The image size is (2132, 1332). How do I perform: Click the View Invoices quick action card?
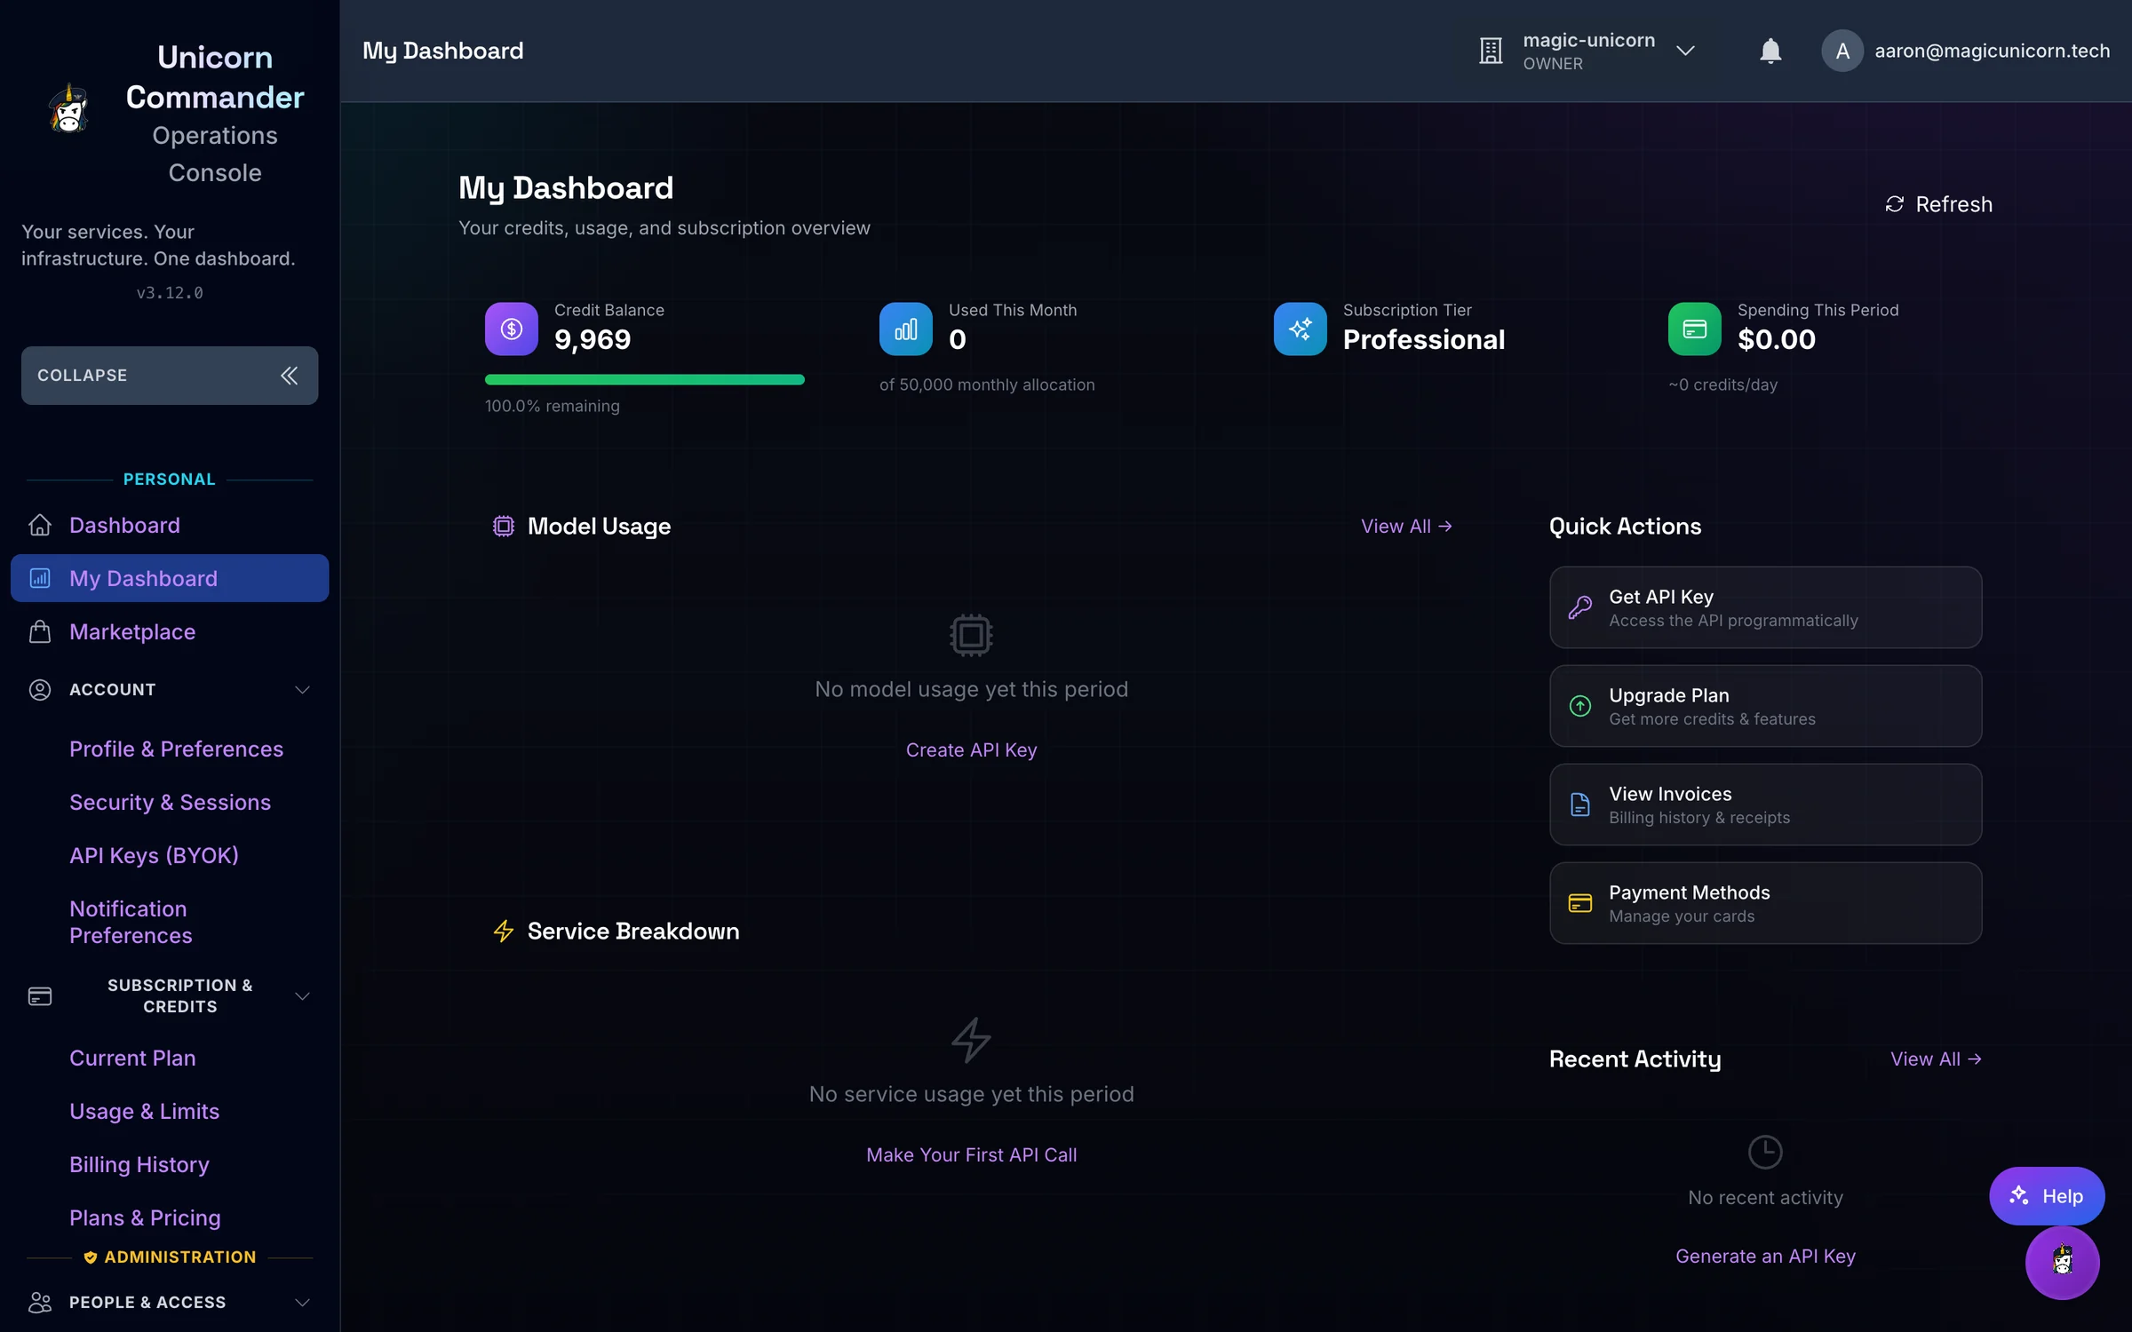pyautogui.click(x=1765, y=805)
